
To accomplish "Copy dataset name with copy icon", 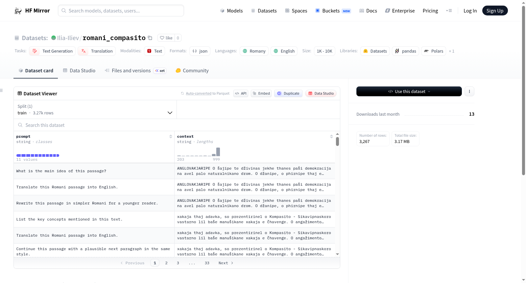I will (150, 38).
